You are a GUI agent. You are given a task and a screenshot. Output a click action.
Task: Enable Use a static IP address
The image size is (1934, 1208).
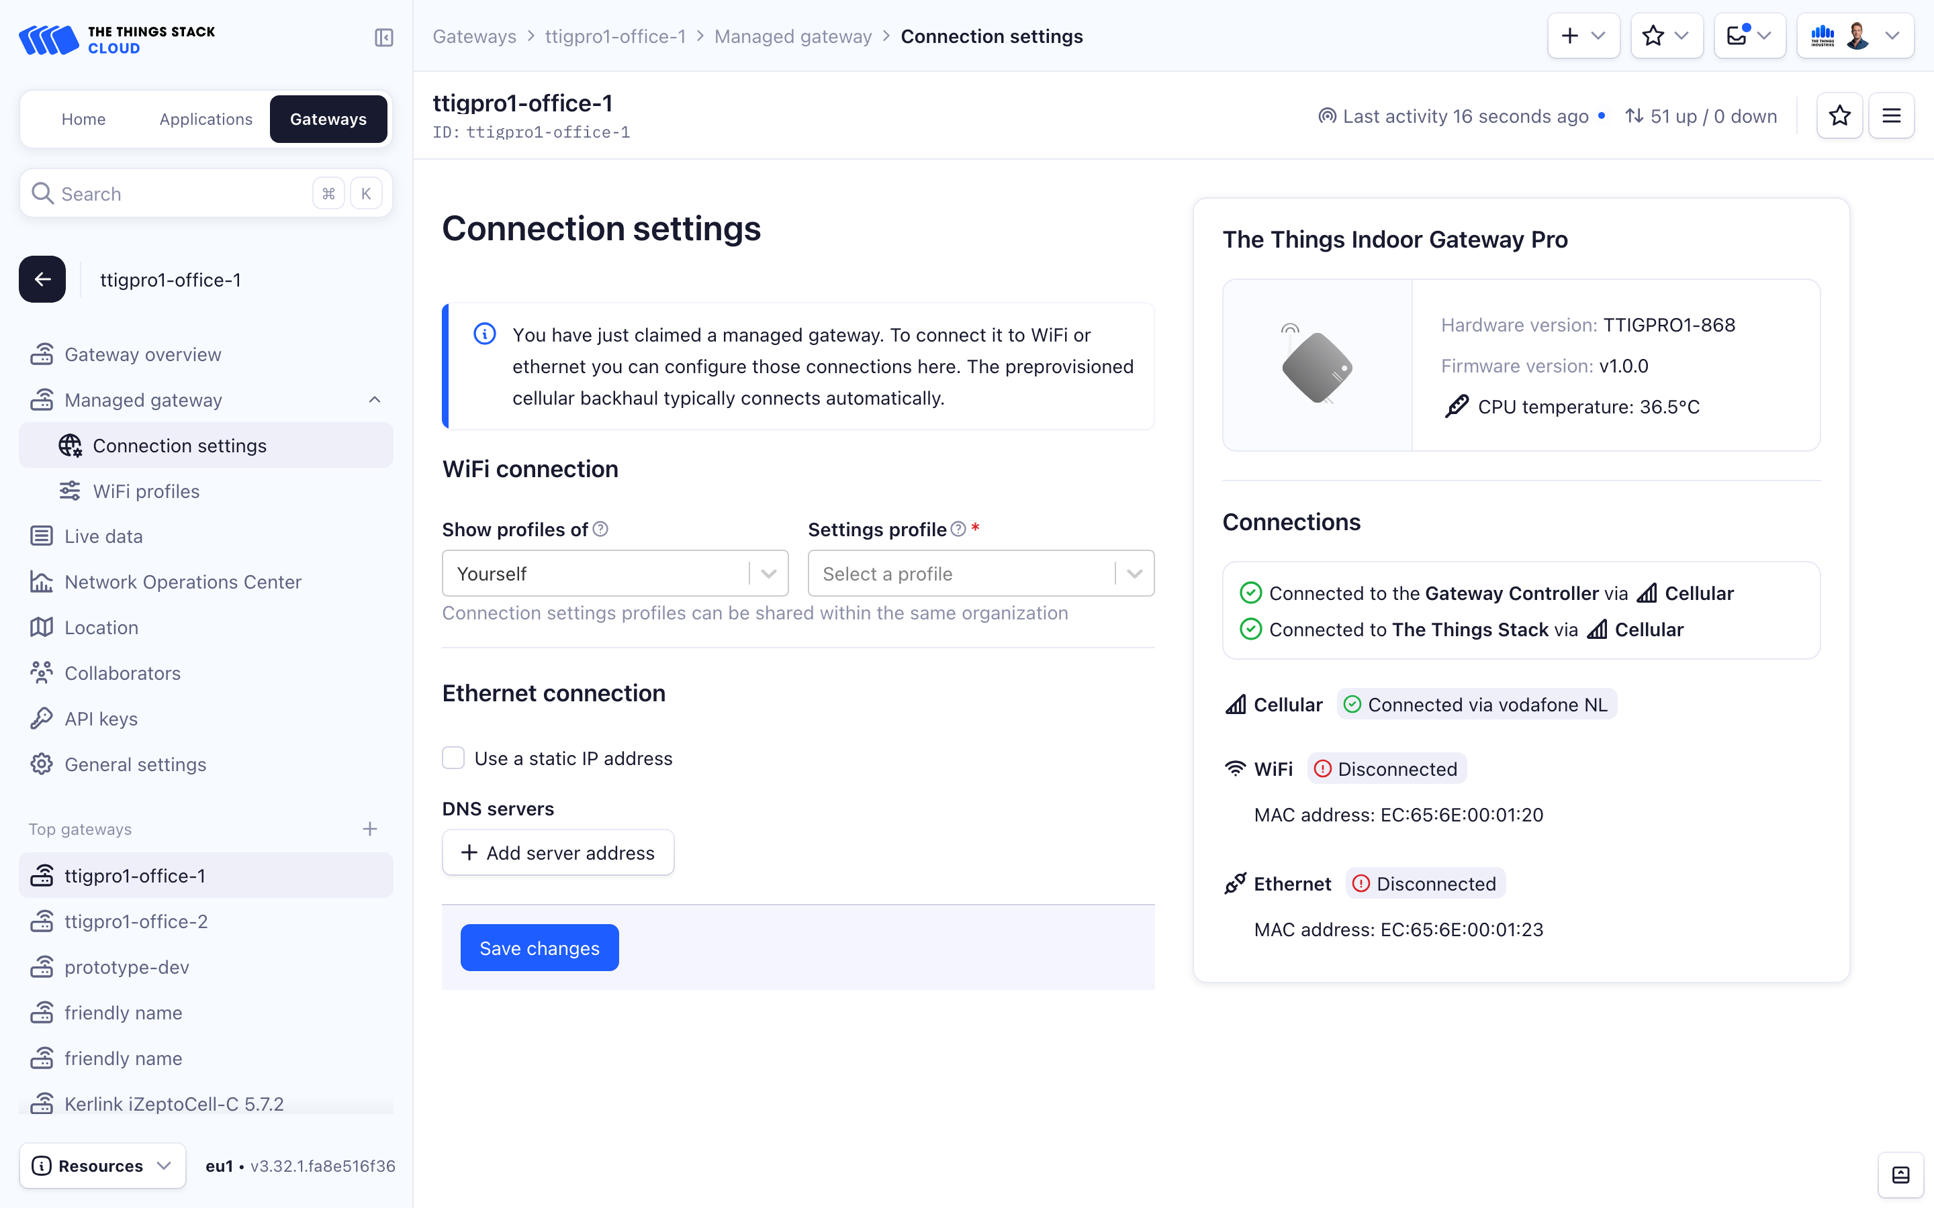point(453,758)
